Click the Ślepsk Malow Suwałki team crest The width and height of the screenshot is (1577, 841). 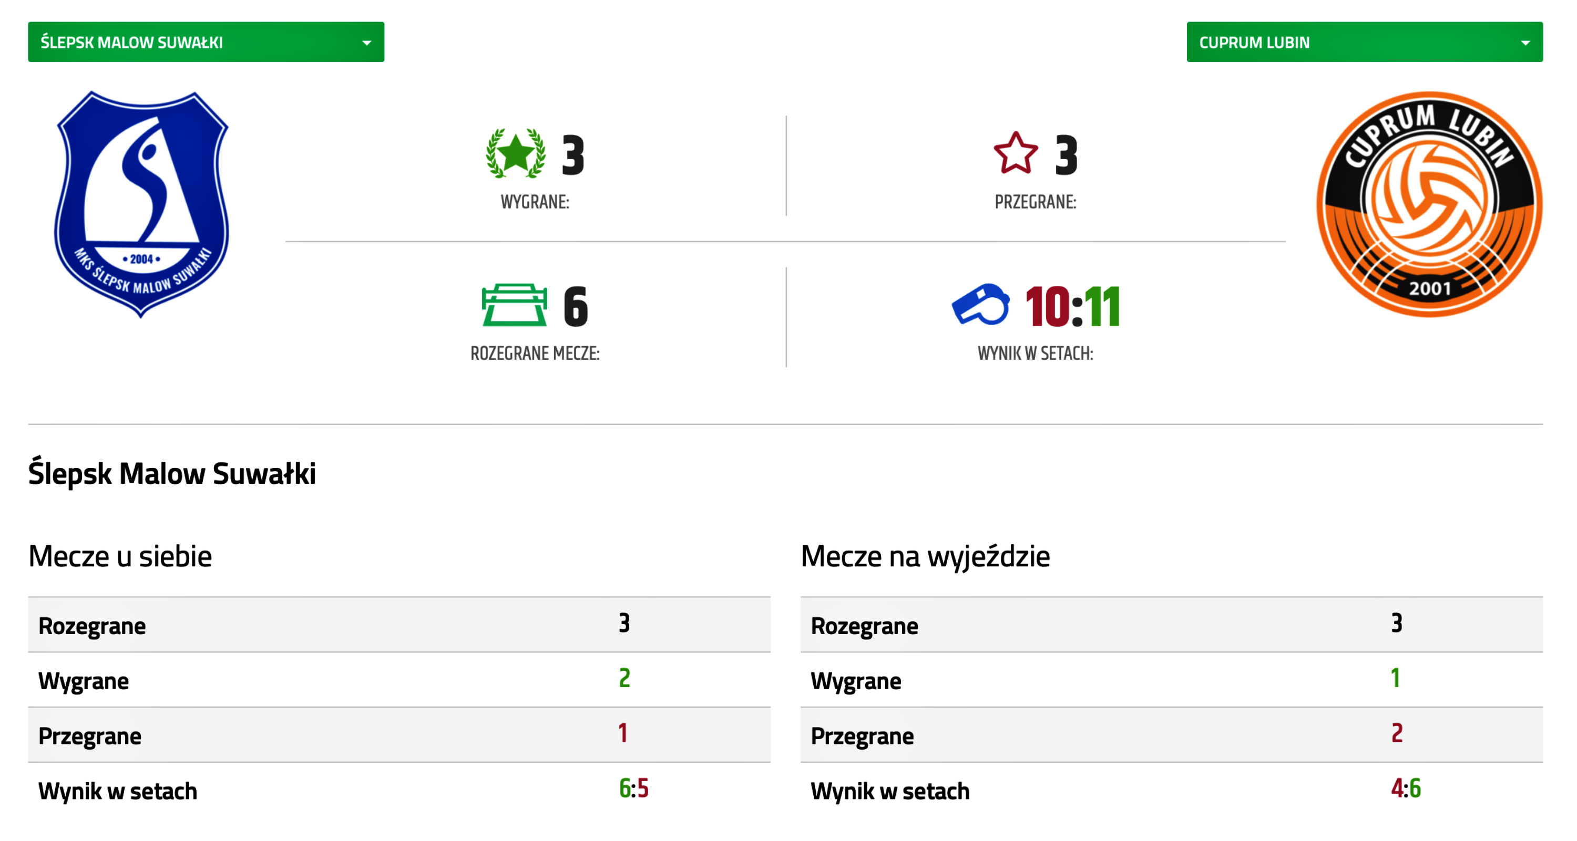[141, 204]
